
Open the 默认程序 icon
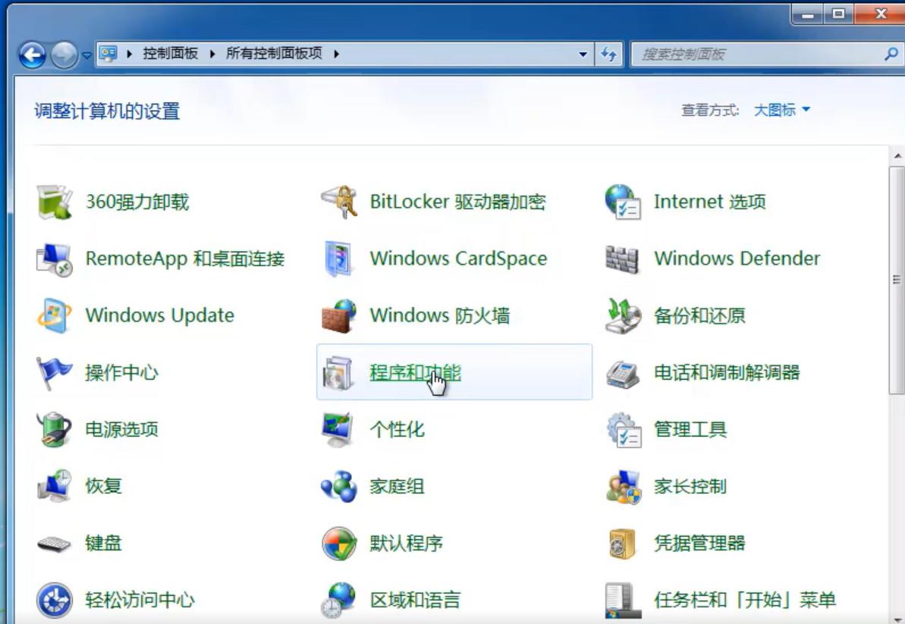(339, 544)
